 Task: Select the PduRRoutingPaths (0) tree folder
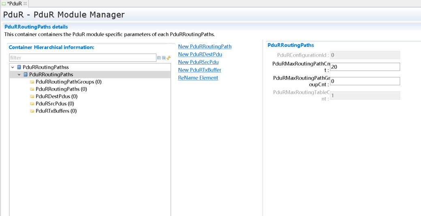tap(61, 89)
